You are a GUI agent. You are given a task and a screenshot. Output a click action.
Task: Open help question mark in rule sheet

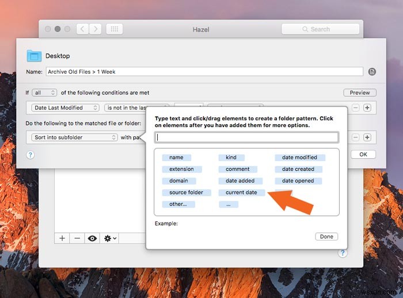click(31, 155)
